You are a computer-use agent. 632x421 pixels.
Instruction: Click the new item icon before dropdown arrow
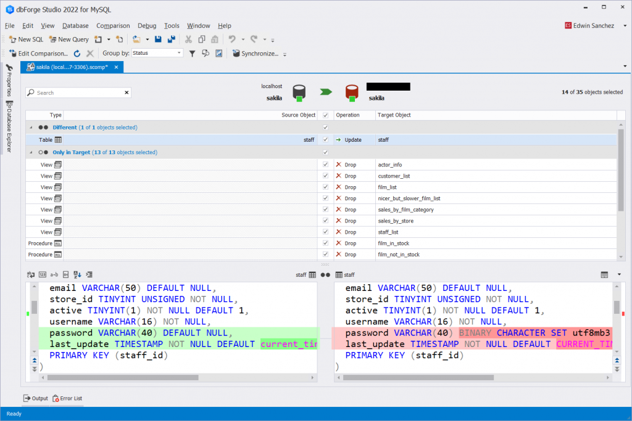(98, 39)
